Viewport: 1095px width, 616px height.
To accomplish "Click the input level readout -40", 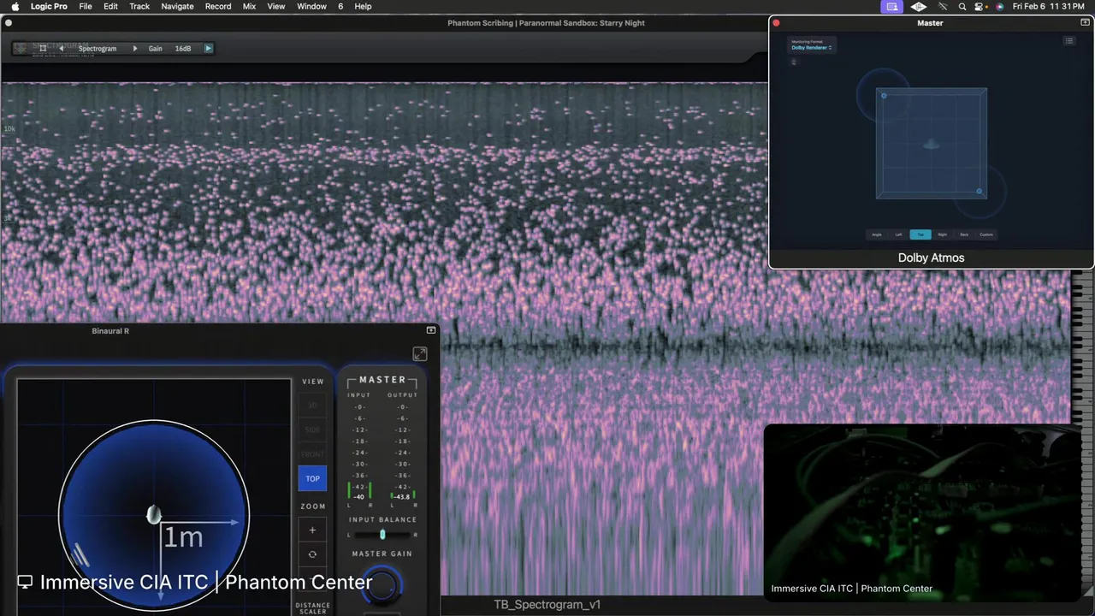I will (x=358, y=497).
